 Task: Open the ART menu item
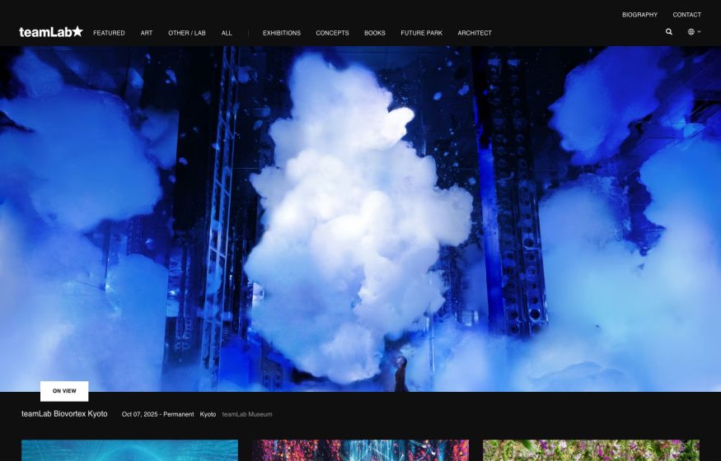(146, 33)
